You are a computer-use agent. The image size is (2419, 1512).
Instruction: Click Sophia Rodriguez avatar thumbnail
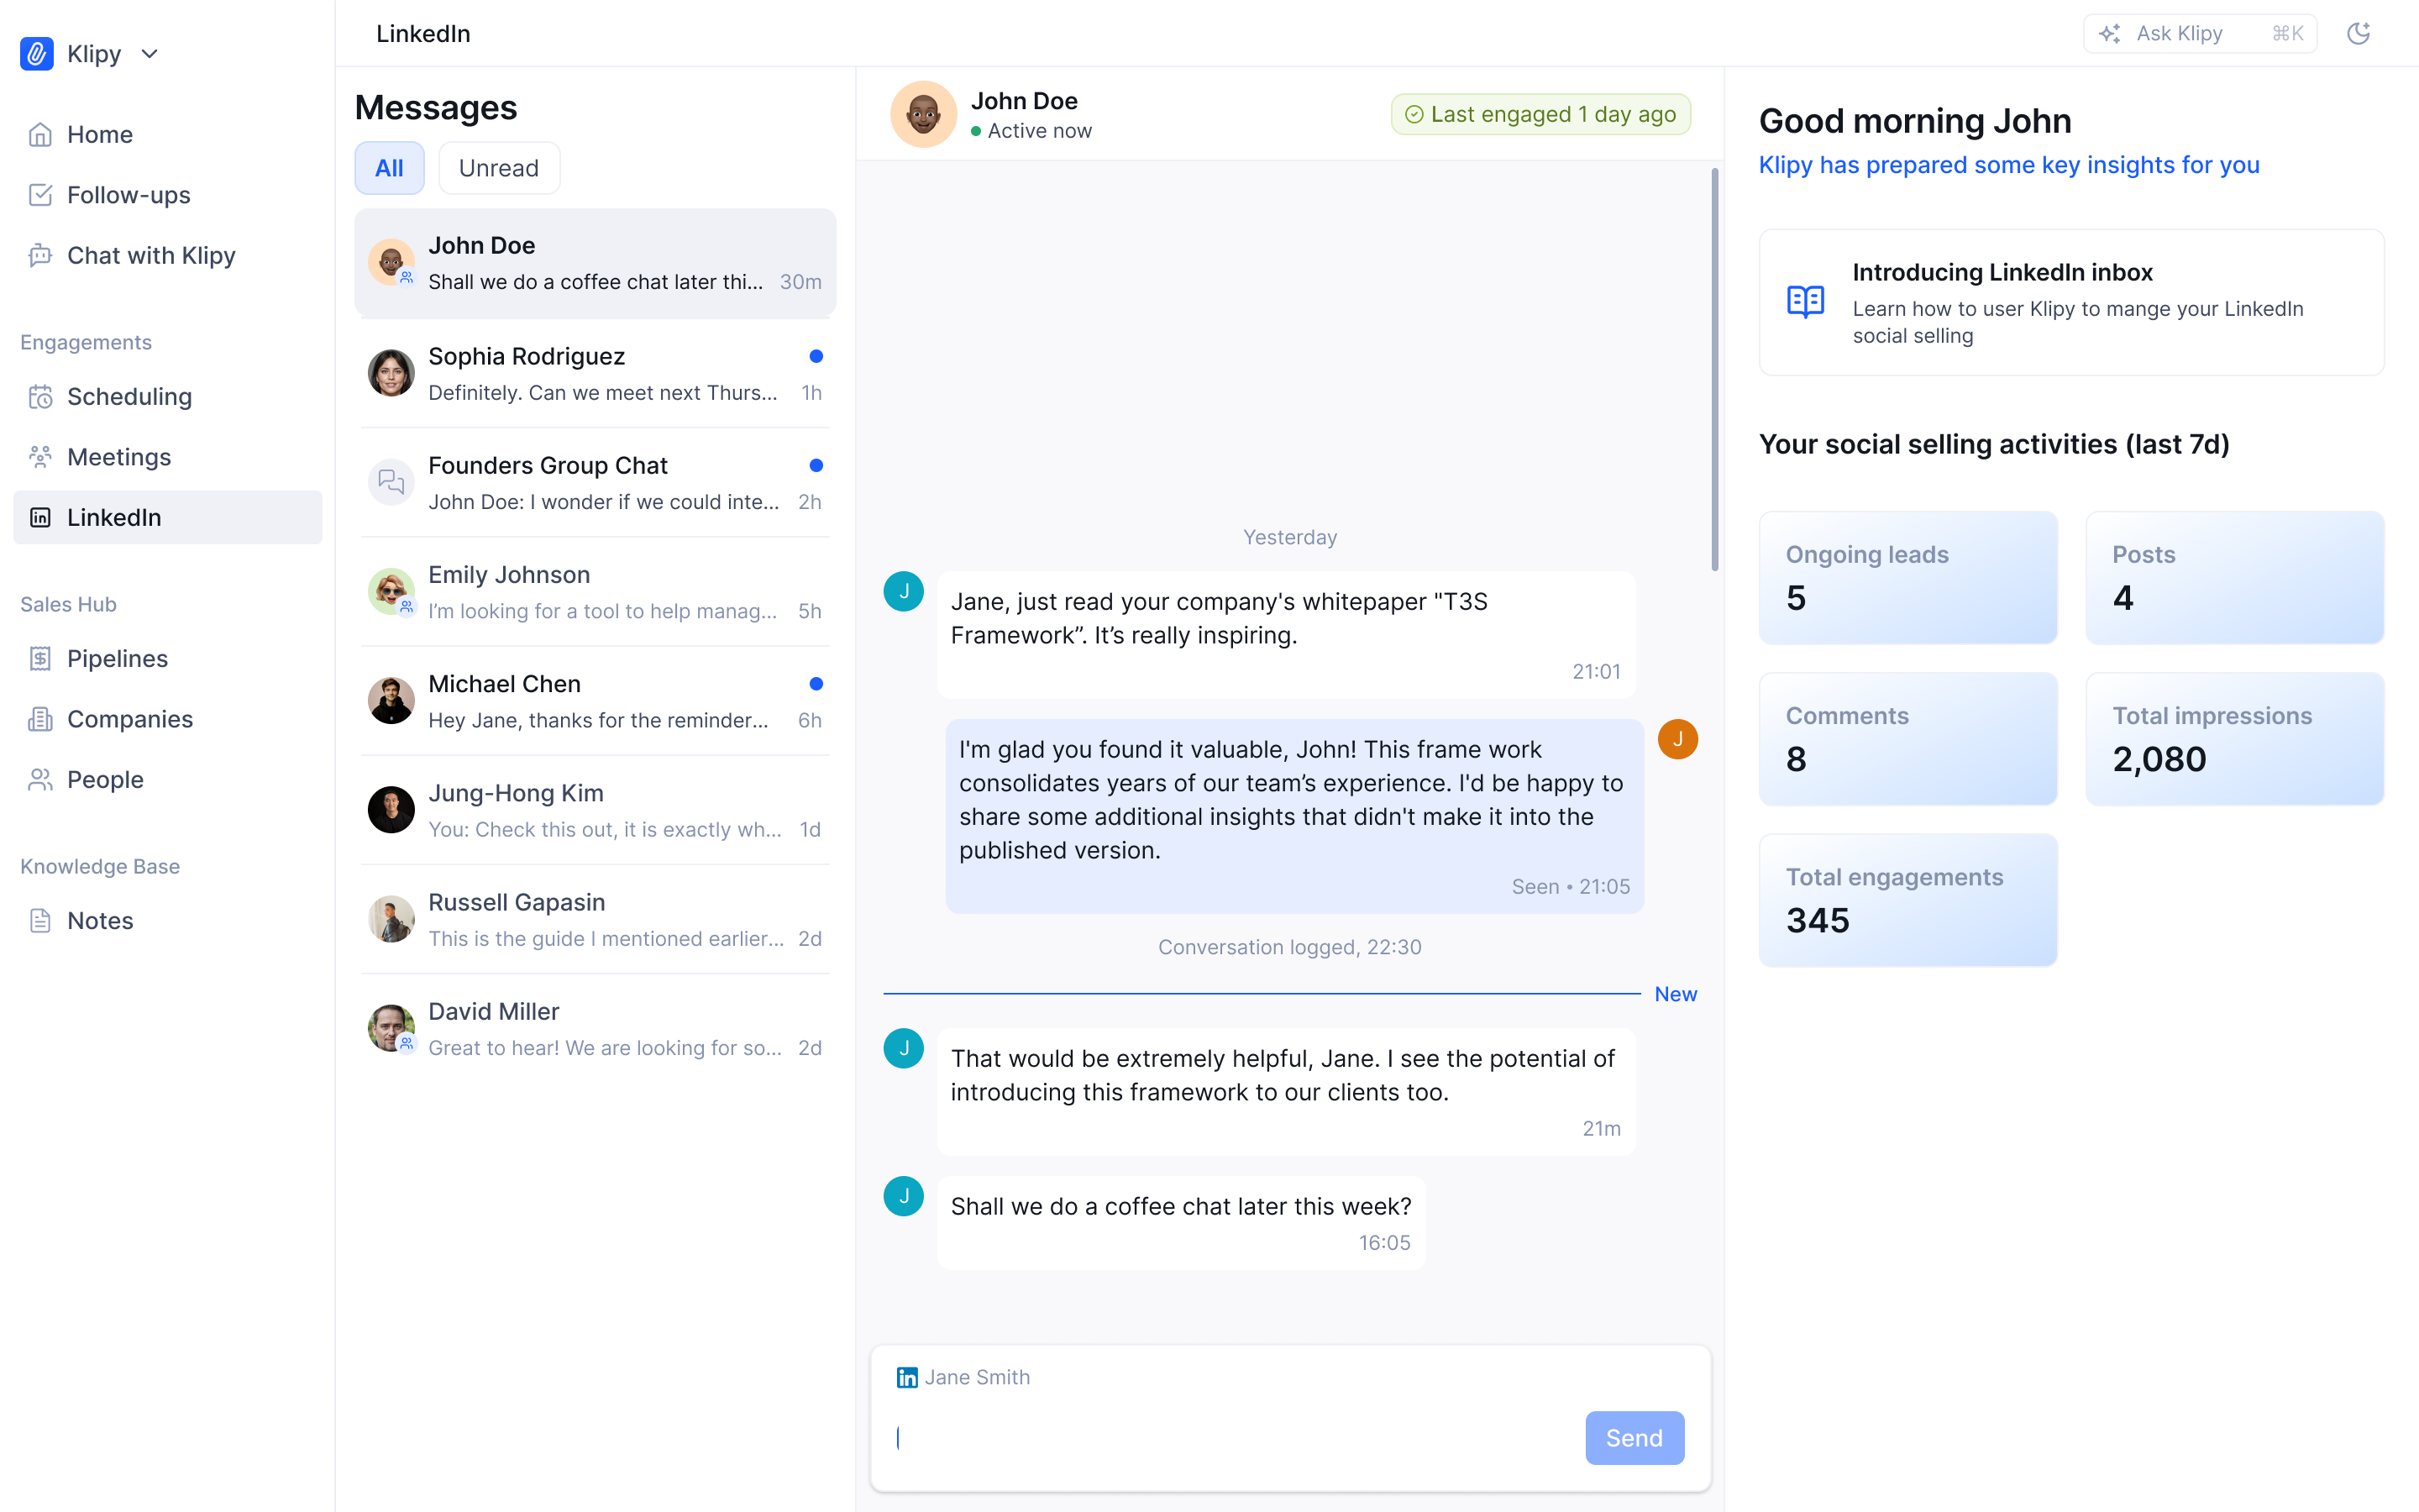tap(391, 373)
